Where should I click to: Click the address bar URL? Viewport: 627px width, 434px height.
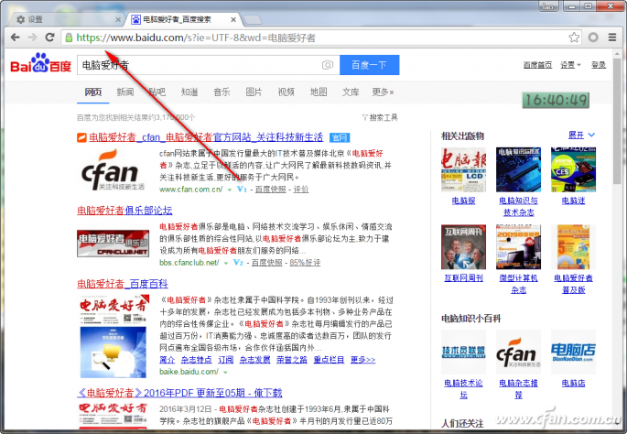click(x=196, y=38)
